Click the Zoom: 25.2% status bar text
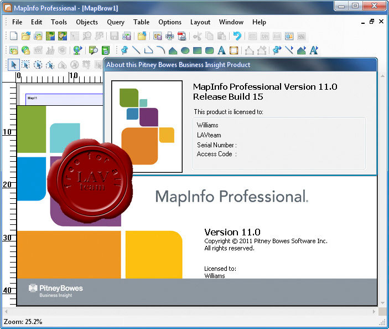This screenshot has height=329, width=389. (23, 322)
